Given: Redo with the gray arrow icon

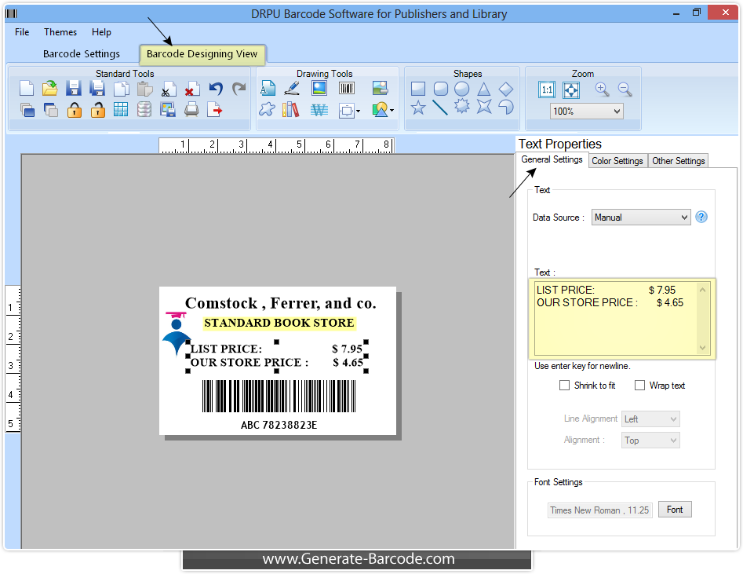Looking at the screenshot, I should pyautogui.click(x=239, y=89).
